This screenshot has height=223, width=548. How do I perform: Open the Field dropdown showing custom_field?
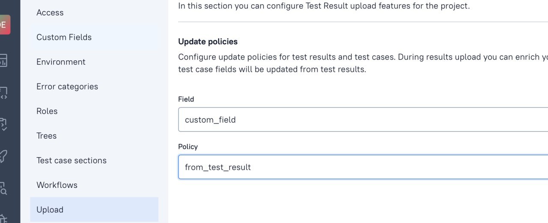pyautogui.click(x=363, y=120)
